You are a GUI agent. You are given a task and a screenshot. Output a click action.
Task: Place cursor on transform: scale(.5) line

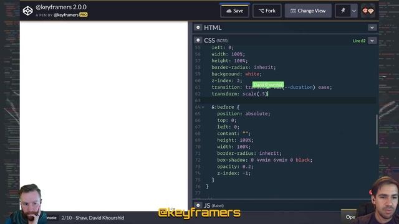point(239,94)
